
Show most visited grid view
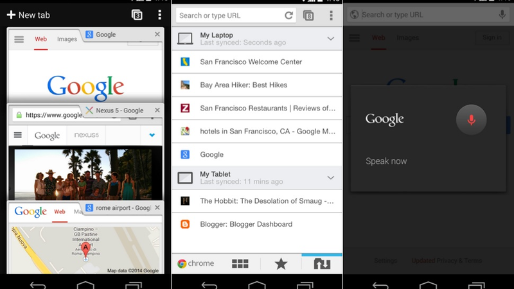(240, 263)
